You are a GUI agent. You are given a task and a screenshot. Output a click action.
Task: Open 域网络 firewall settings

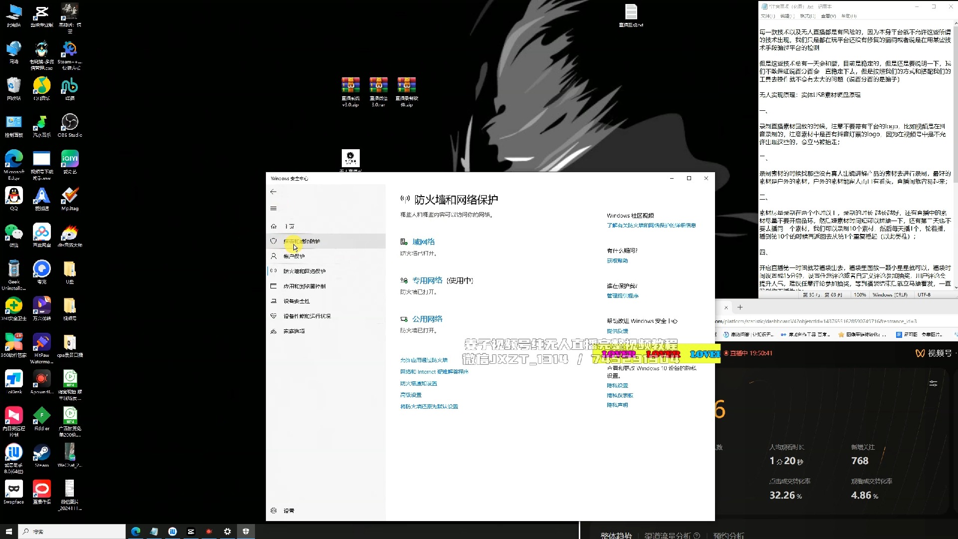(423, 242)
